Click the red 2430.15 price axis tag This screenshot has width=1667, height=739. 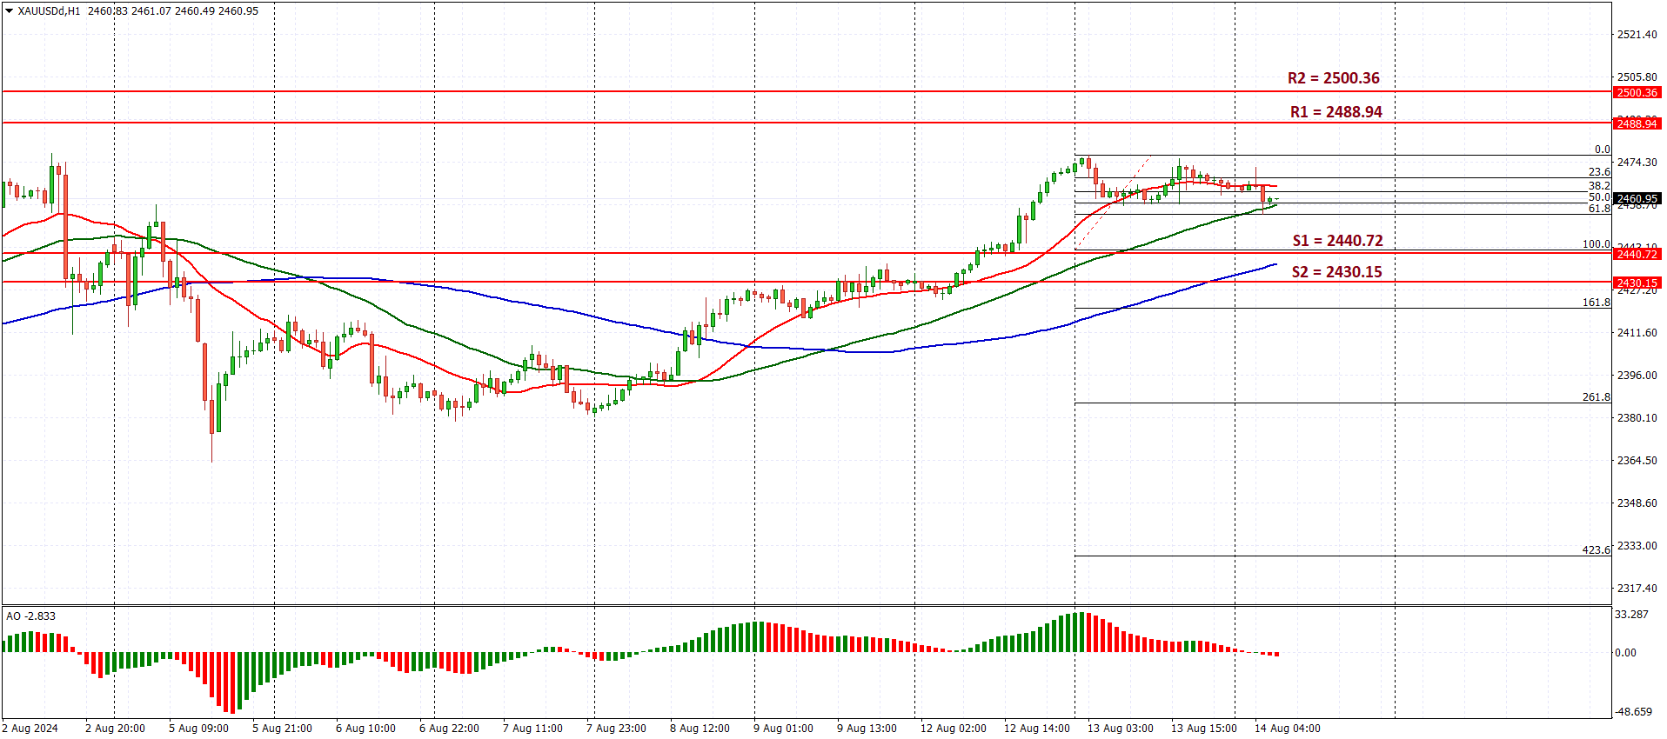[1637, 283]
